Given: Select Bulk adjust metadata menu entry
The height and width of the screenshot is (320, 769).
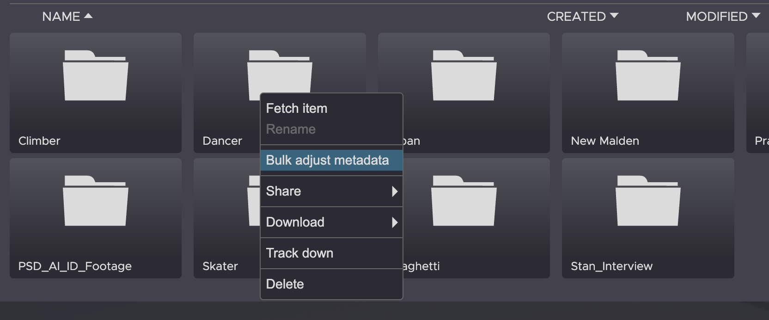Looking at the screenshot, I should [327, 160].
